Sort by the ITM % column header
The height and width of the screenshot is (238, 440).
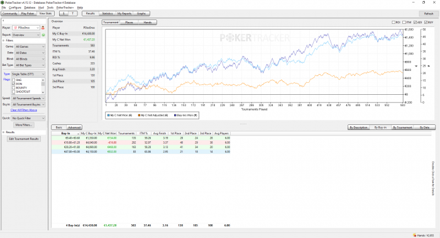coord(144,133)
